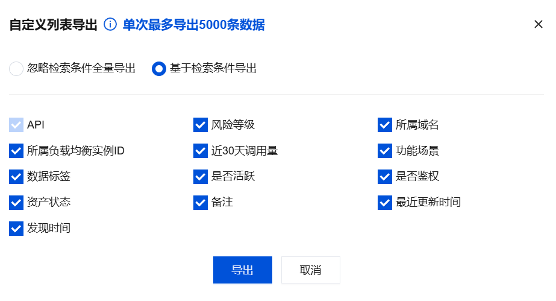
Task: Disable the 最近更新时间 checkbox
Action: [385, 203]
